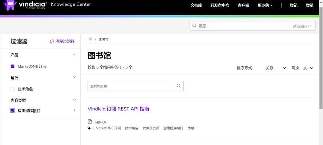Click the Vindicia logo

point(25,5)
